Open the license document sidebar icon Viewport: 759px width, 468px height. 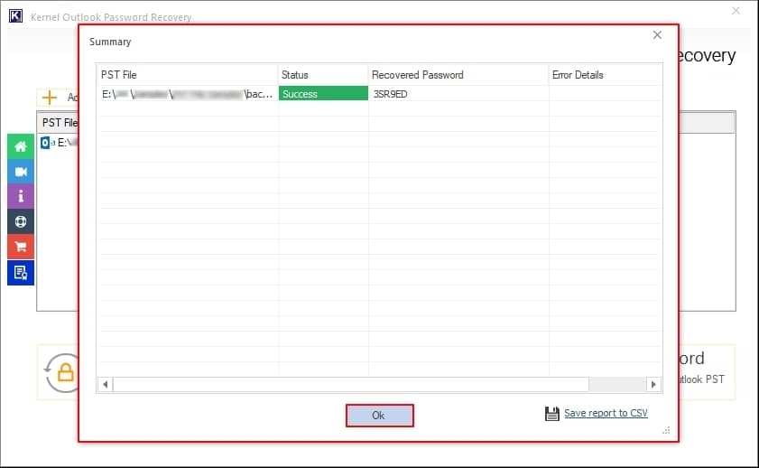pyautogui.click(x=21, y=273)
